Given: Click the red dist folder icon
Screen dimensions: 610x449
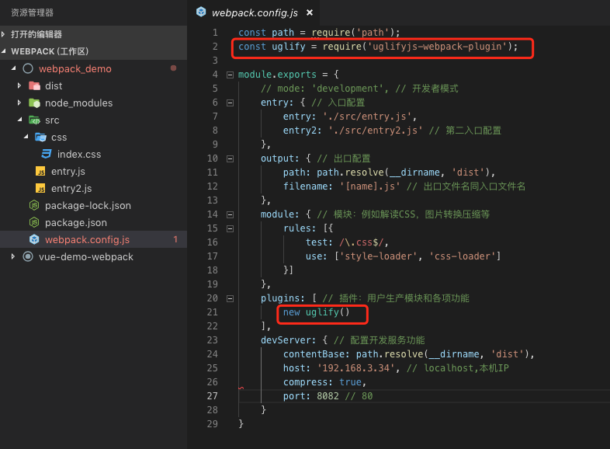Looking at the screenshot, I should 35,85.
